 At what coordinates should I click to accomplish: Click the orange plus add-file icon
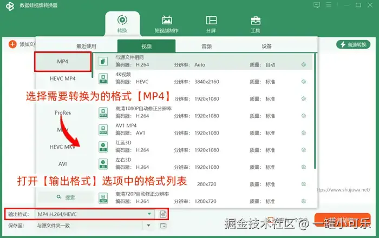12,44
